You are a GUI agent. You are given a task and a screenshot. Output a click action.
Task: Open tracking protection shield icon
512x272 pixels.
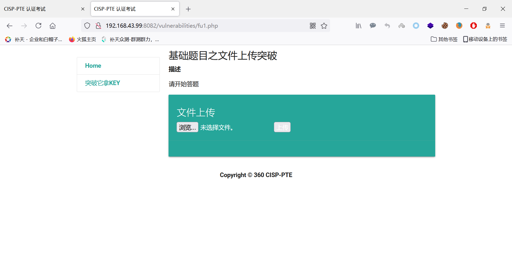tap(87, 26)
